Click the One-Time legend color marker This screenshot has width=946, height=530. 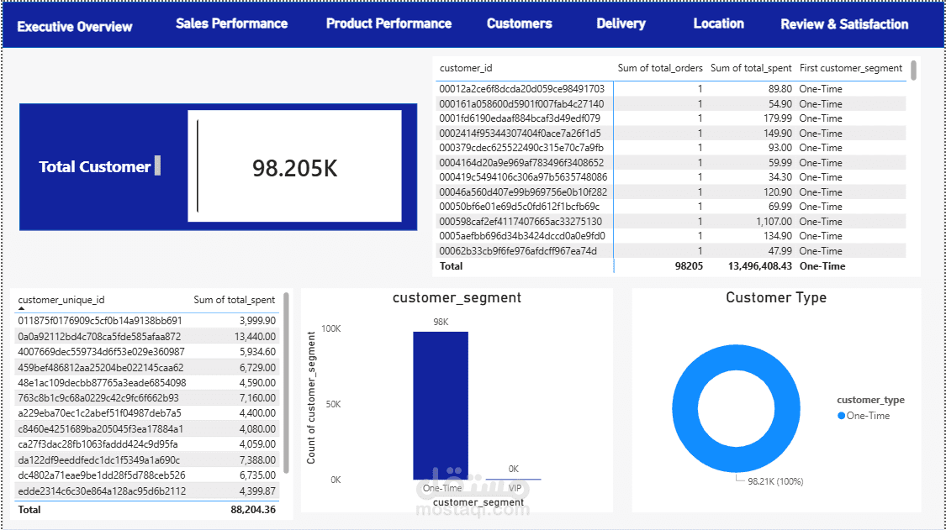point(841,416)
